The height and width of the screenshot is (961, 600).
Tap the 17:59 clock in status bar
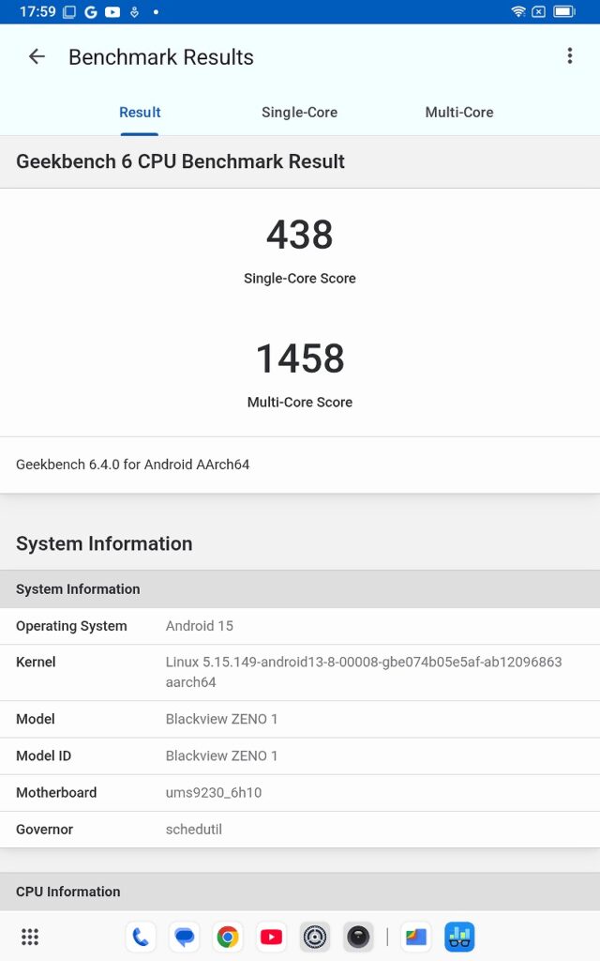[x=37, y=11]
